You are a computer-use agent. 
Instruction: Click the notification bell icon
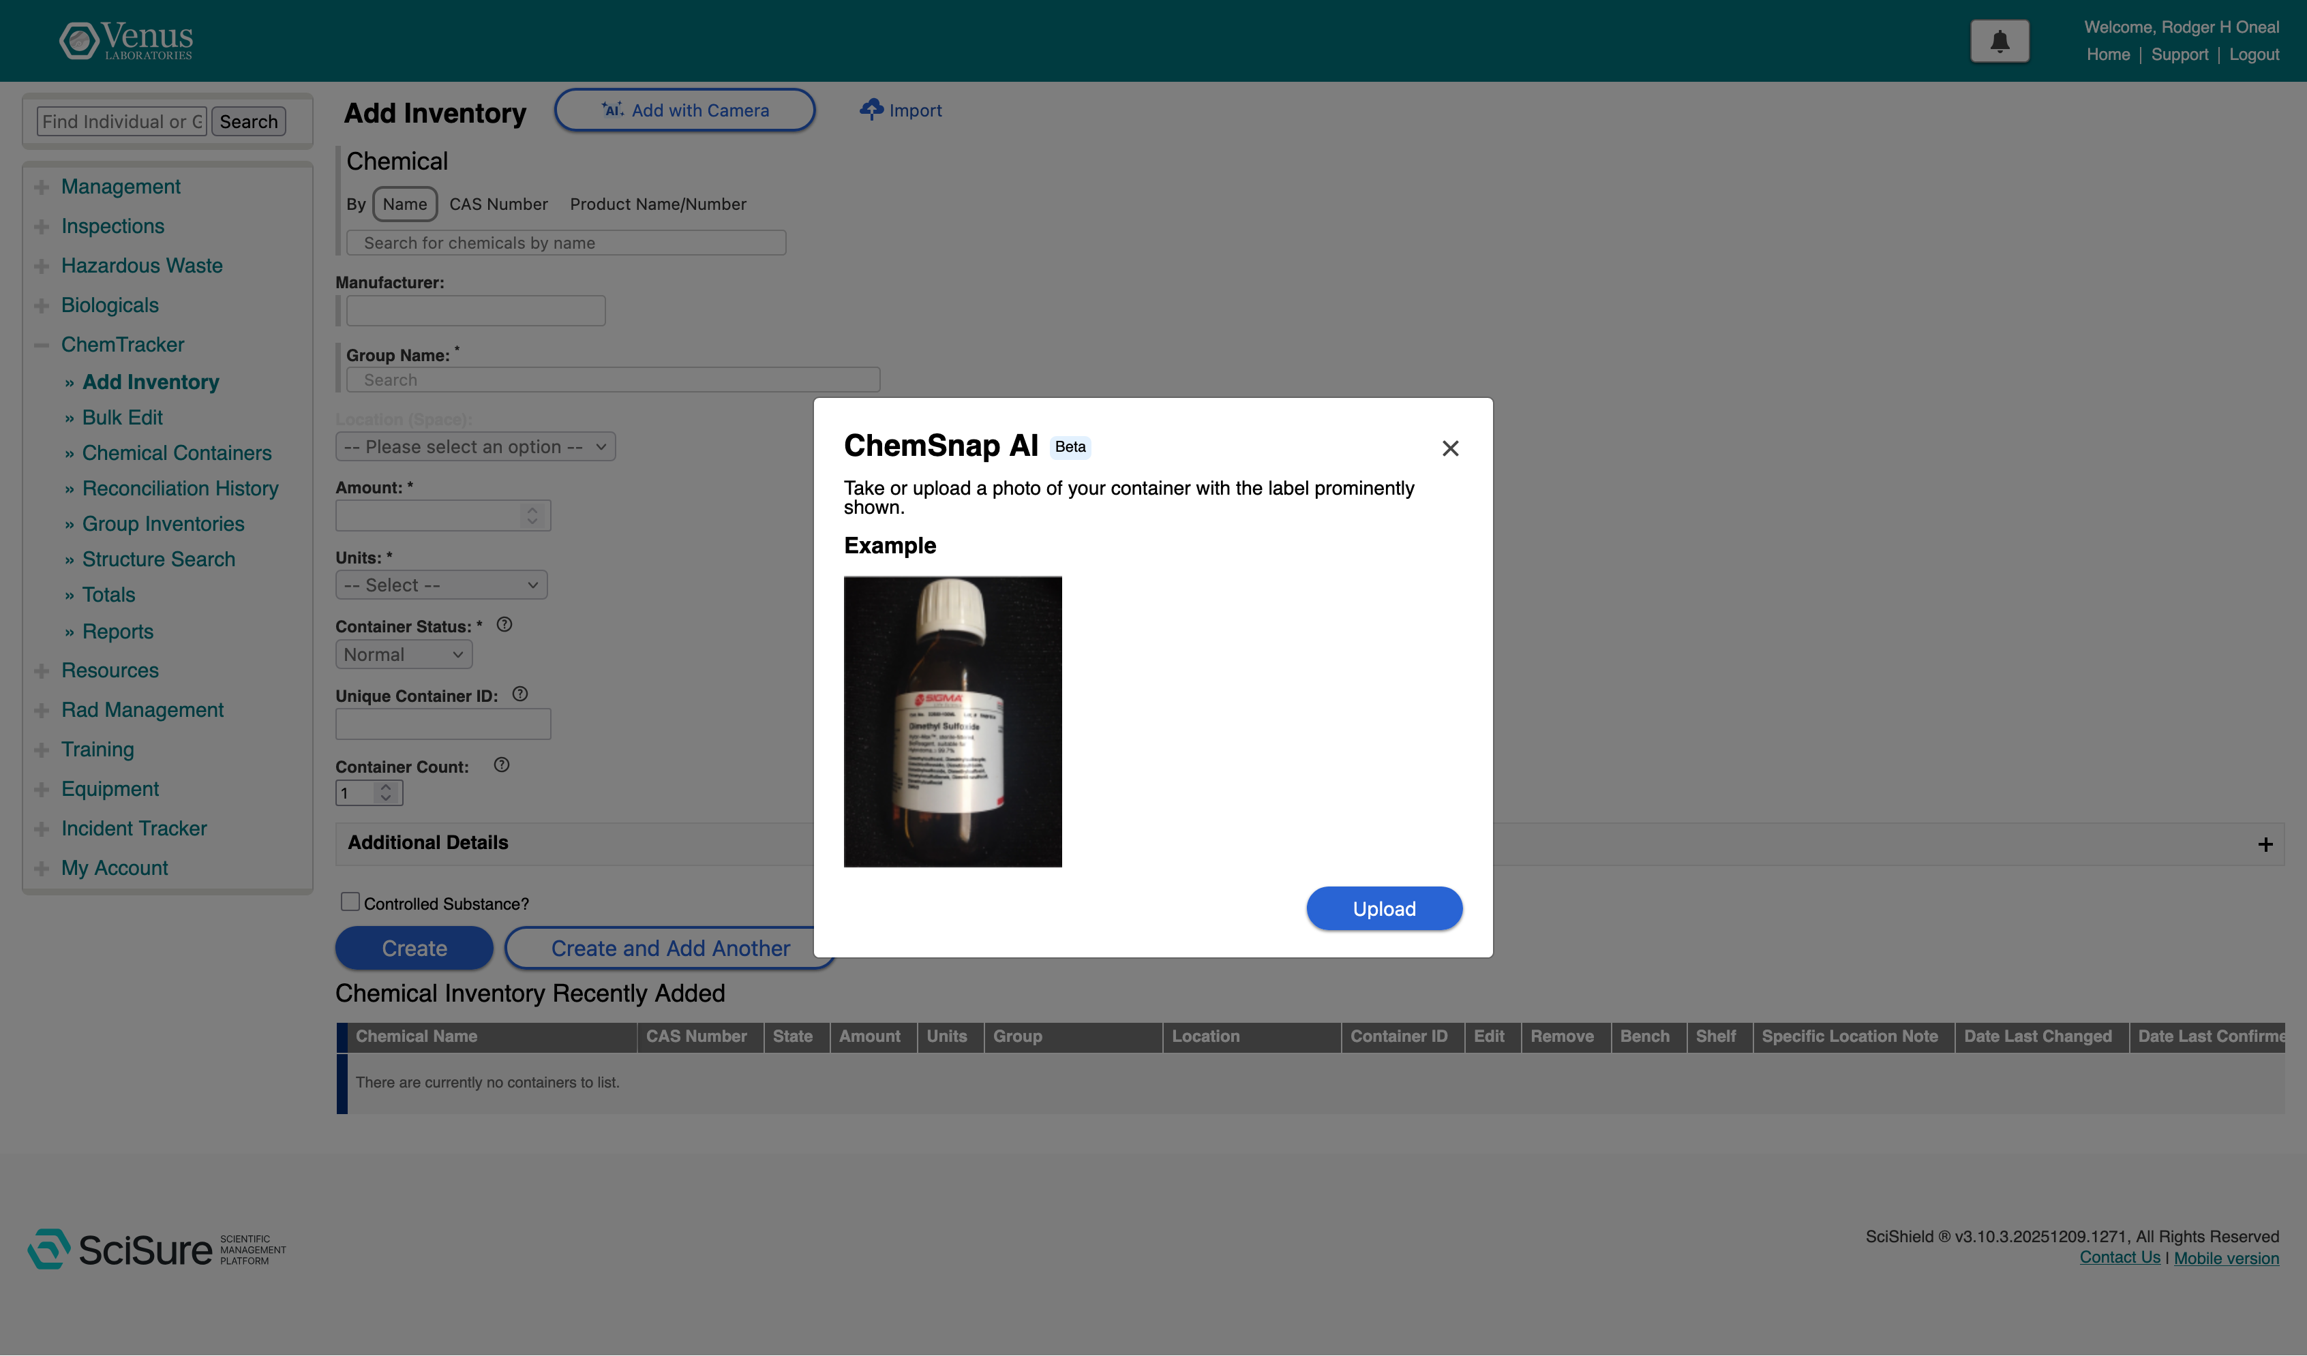[2000, 41]
